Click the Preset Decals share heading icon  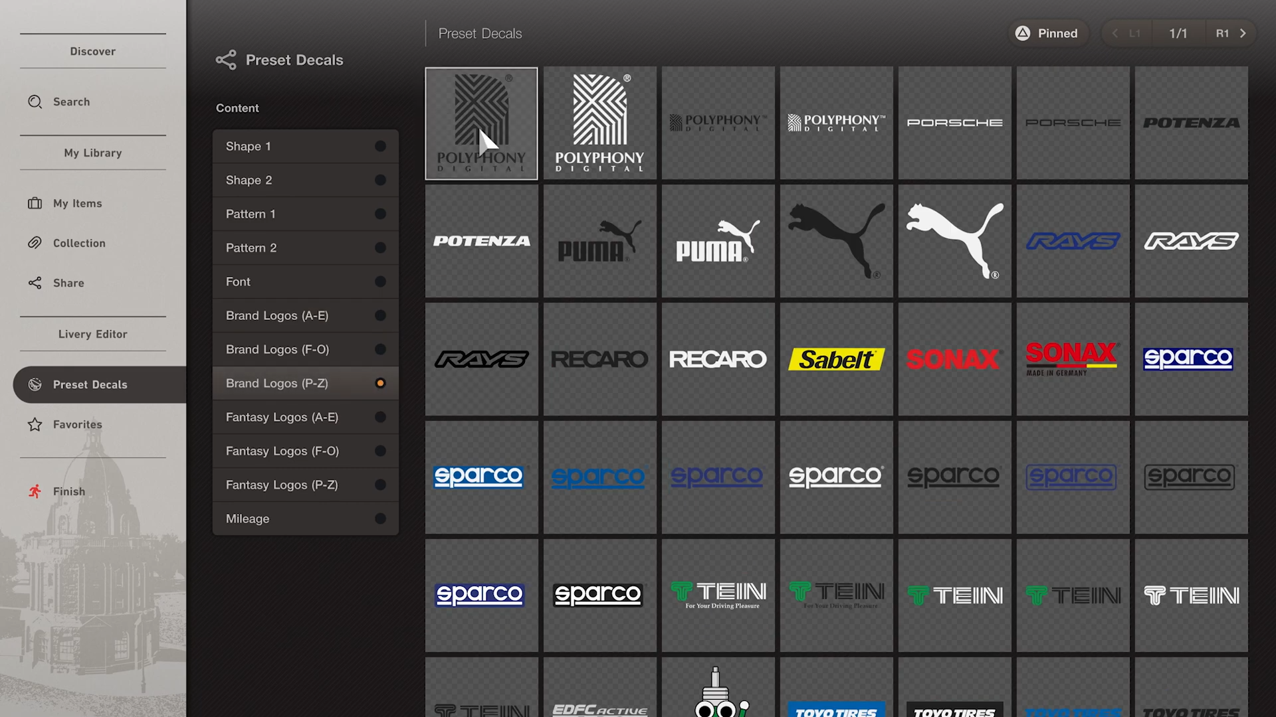click(x=226, y=60)
